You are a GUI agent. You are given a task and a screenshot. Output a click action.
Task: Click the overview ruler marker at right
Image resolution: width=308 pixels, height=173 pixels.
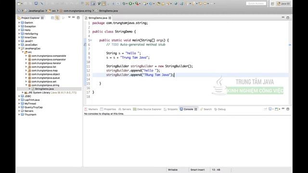click(x=290, y=45)
